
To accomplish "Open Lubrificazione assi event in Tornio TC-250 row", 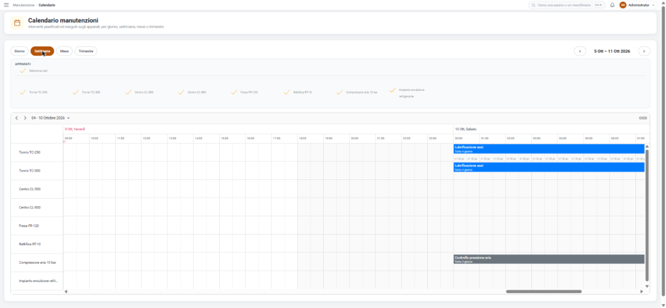I will point(549,149).
